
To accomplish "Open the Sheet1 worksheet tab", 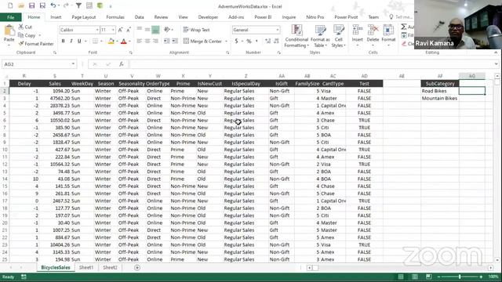I will point(85,268).
